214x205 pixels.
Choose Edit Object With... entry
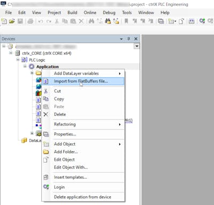[83, 168]
